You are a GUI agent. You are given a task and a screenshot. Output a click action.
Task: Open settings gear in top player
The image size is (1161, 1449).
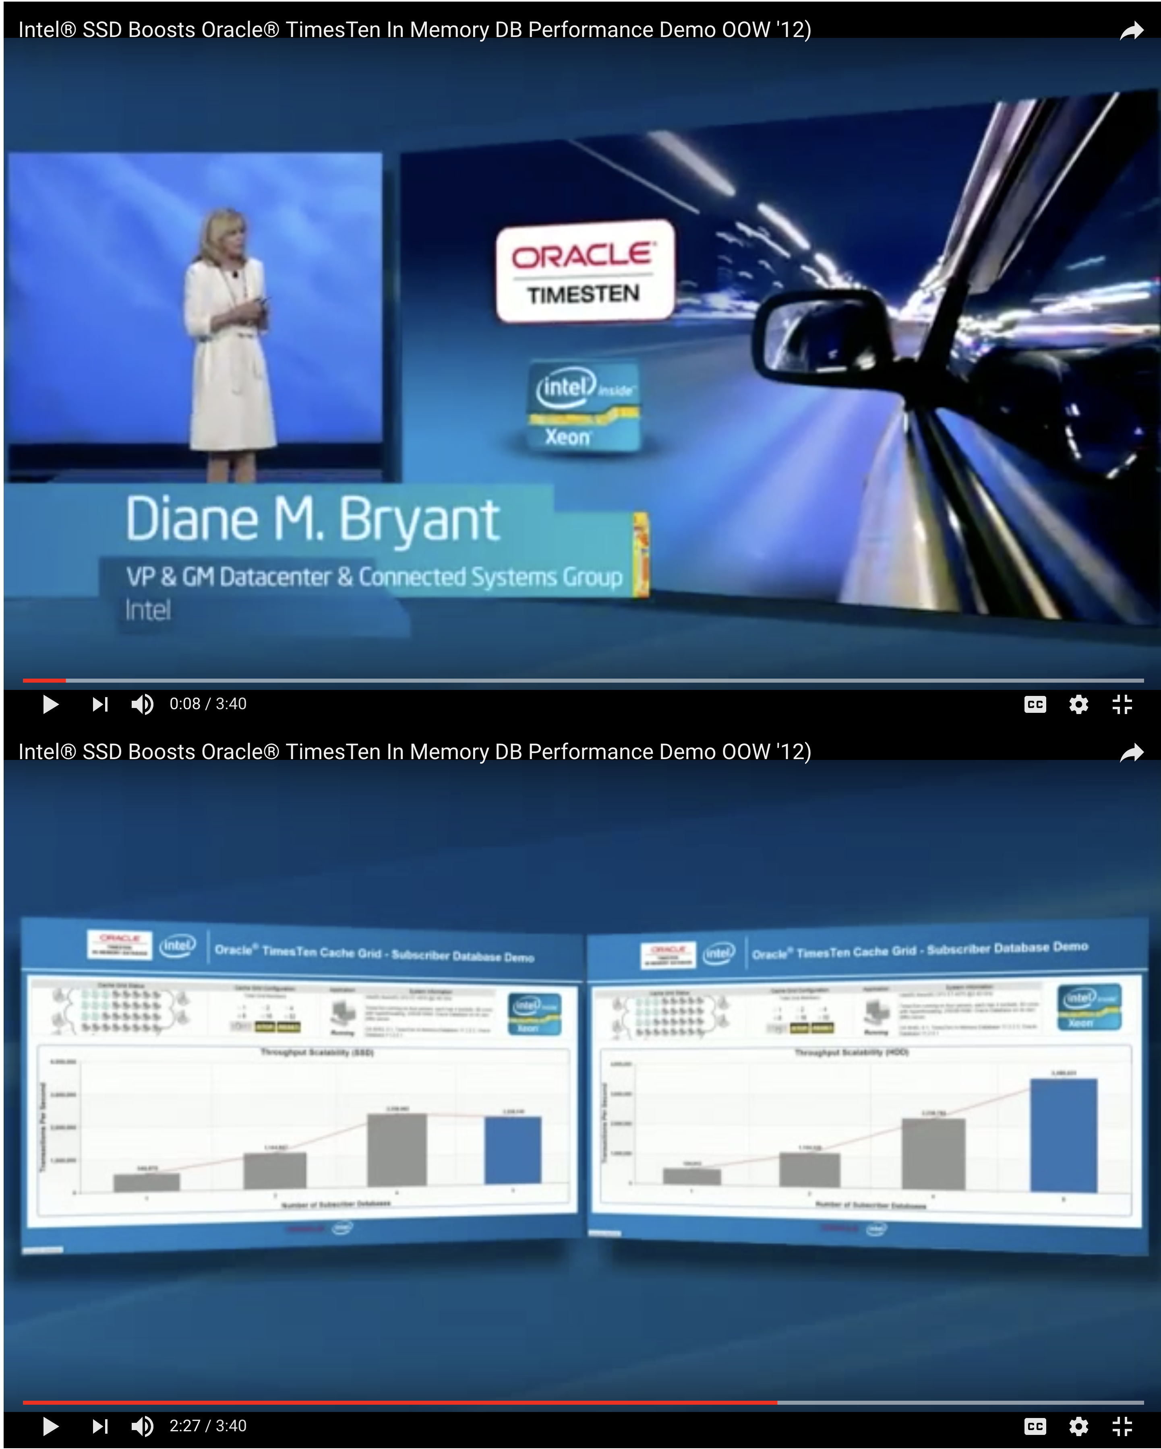[1079, 704]
